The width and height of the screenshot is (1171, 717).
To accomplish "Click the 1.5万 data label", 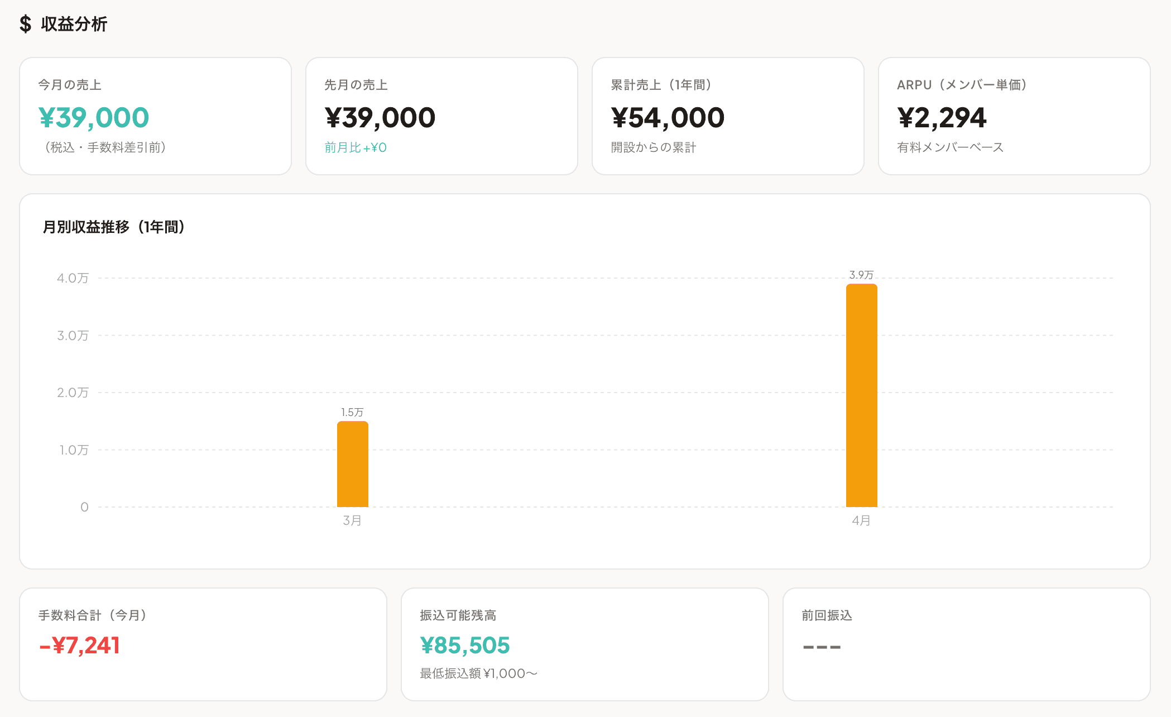I will pyautogui.click(x=352, y=412).
